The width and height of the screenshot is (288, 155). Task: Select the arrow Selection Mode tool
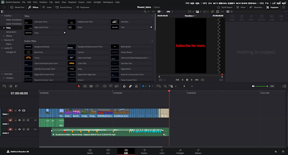pos(79,86)
